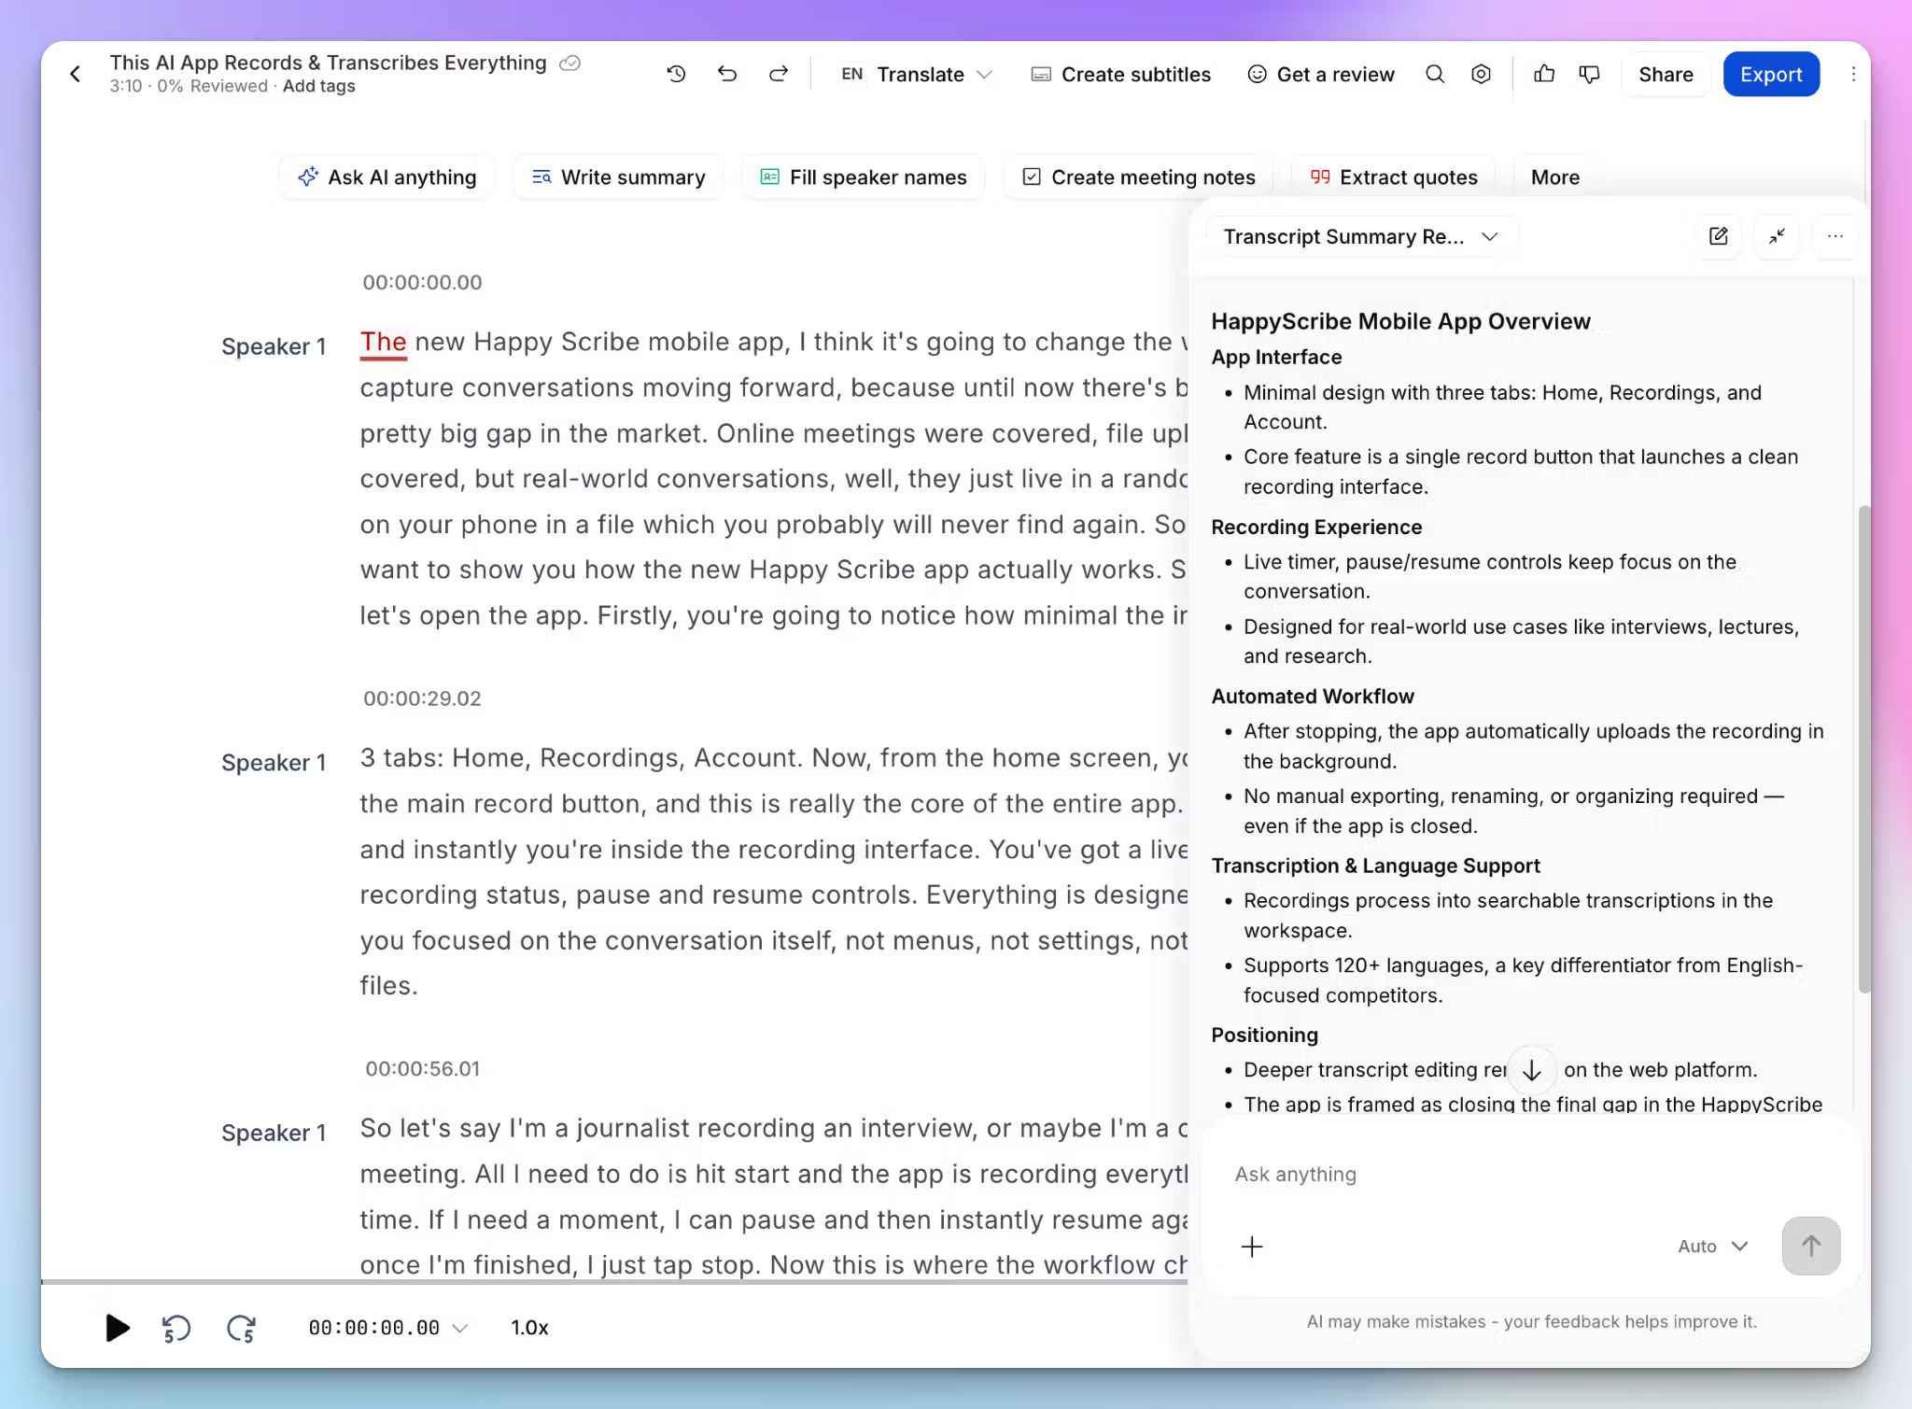Play the recording
The image size is (1912, 1409).
pos(117,1328)
